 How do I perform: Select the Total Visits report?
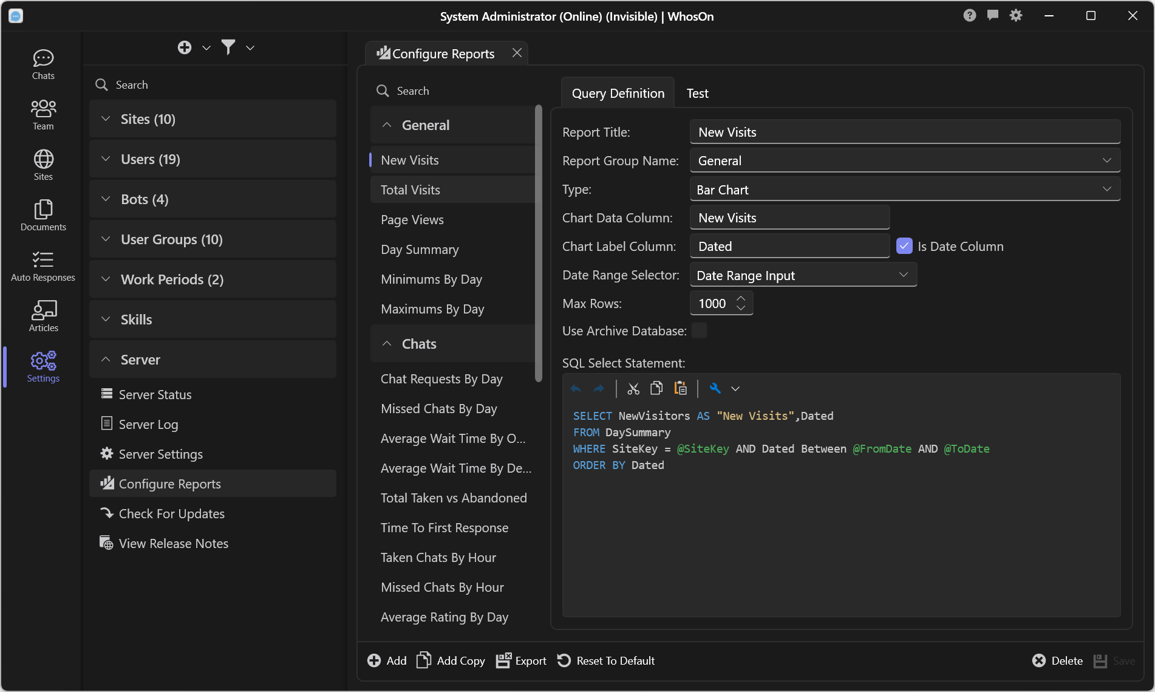452,190
